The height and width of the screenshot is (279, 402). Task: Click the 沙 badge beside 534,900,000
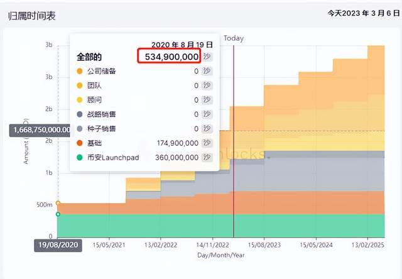[x=209, y=57]
